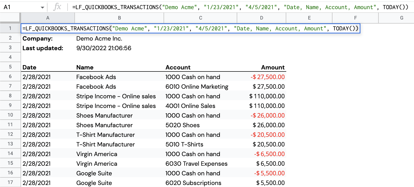Click the "Account" column heading cell
Screen dimensions: 414x187
coord(200,67)
